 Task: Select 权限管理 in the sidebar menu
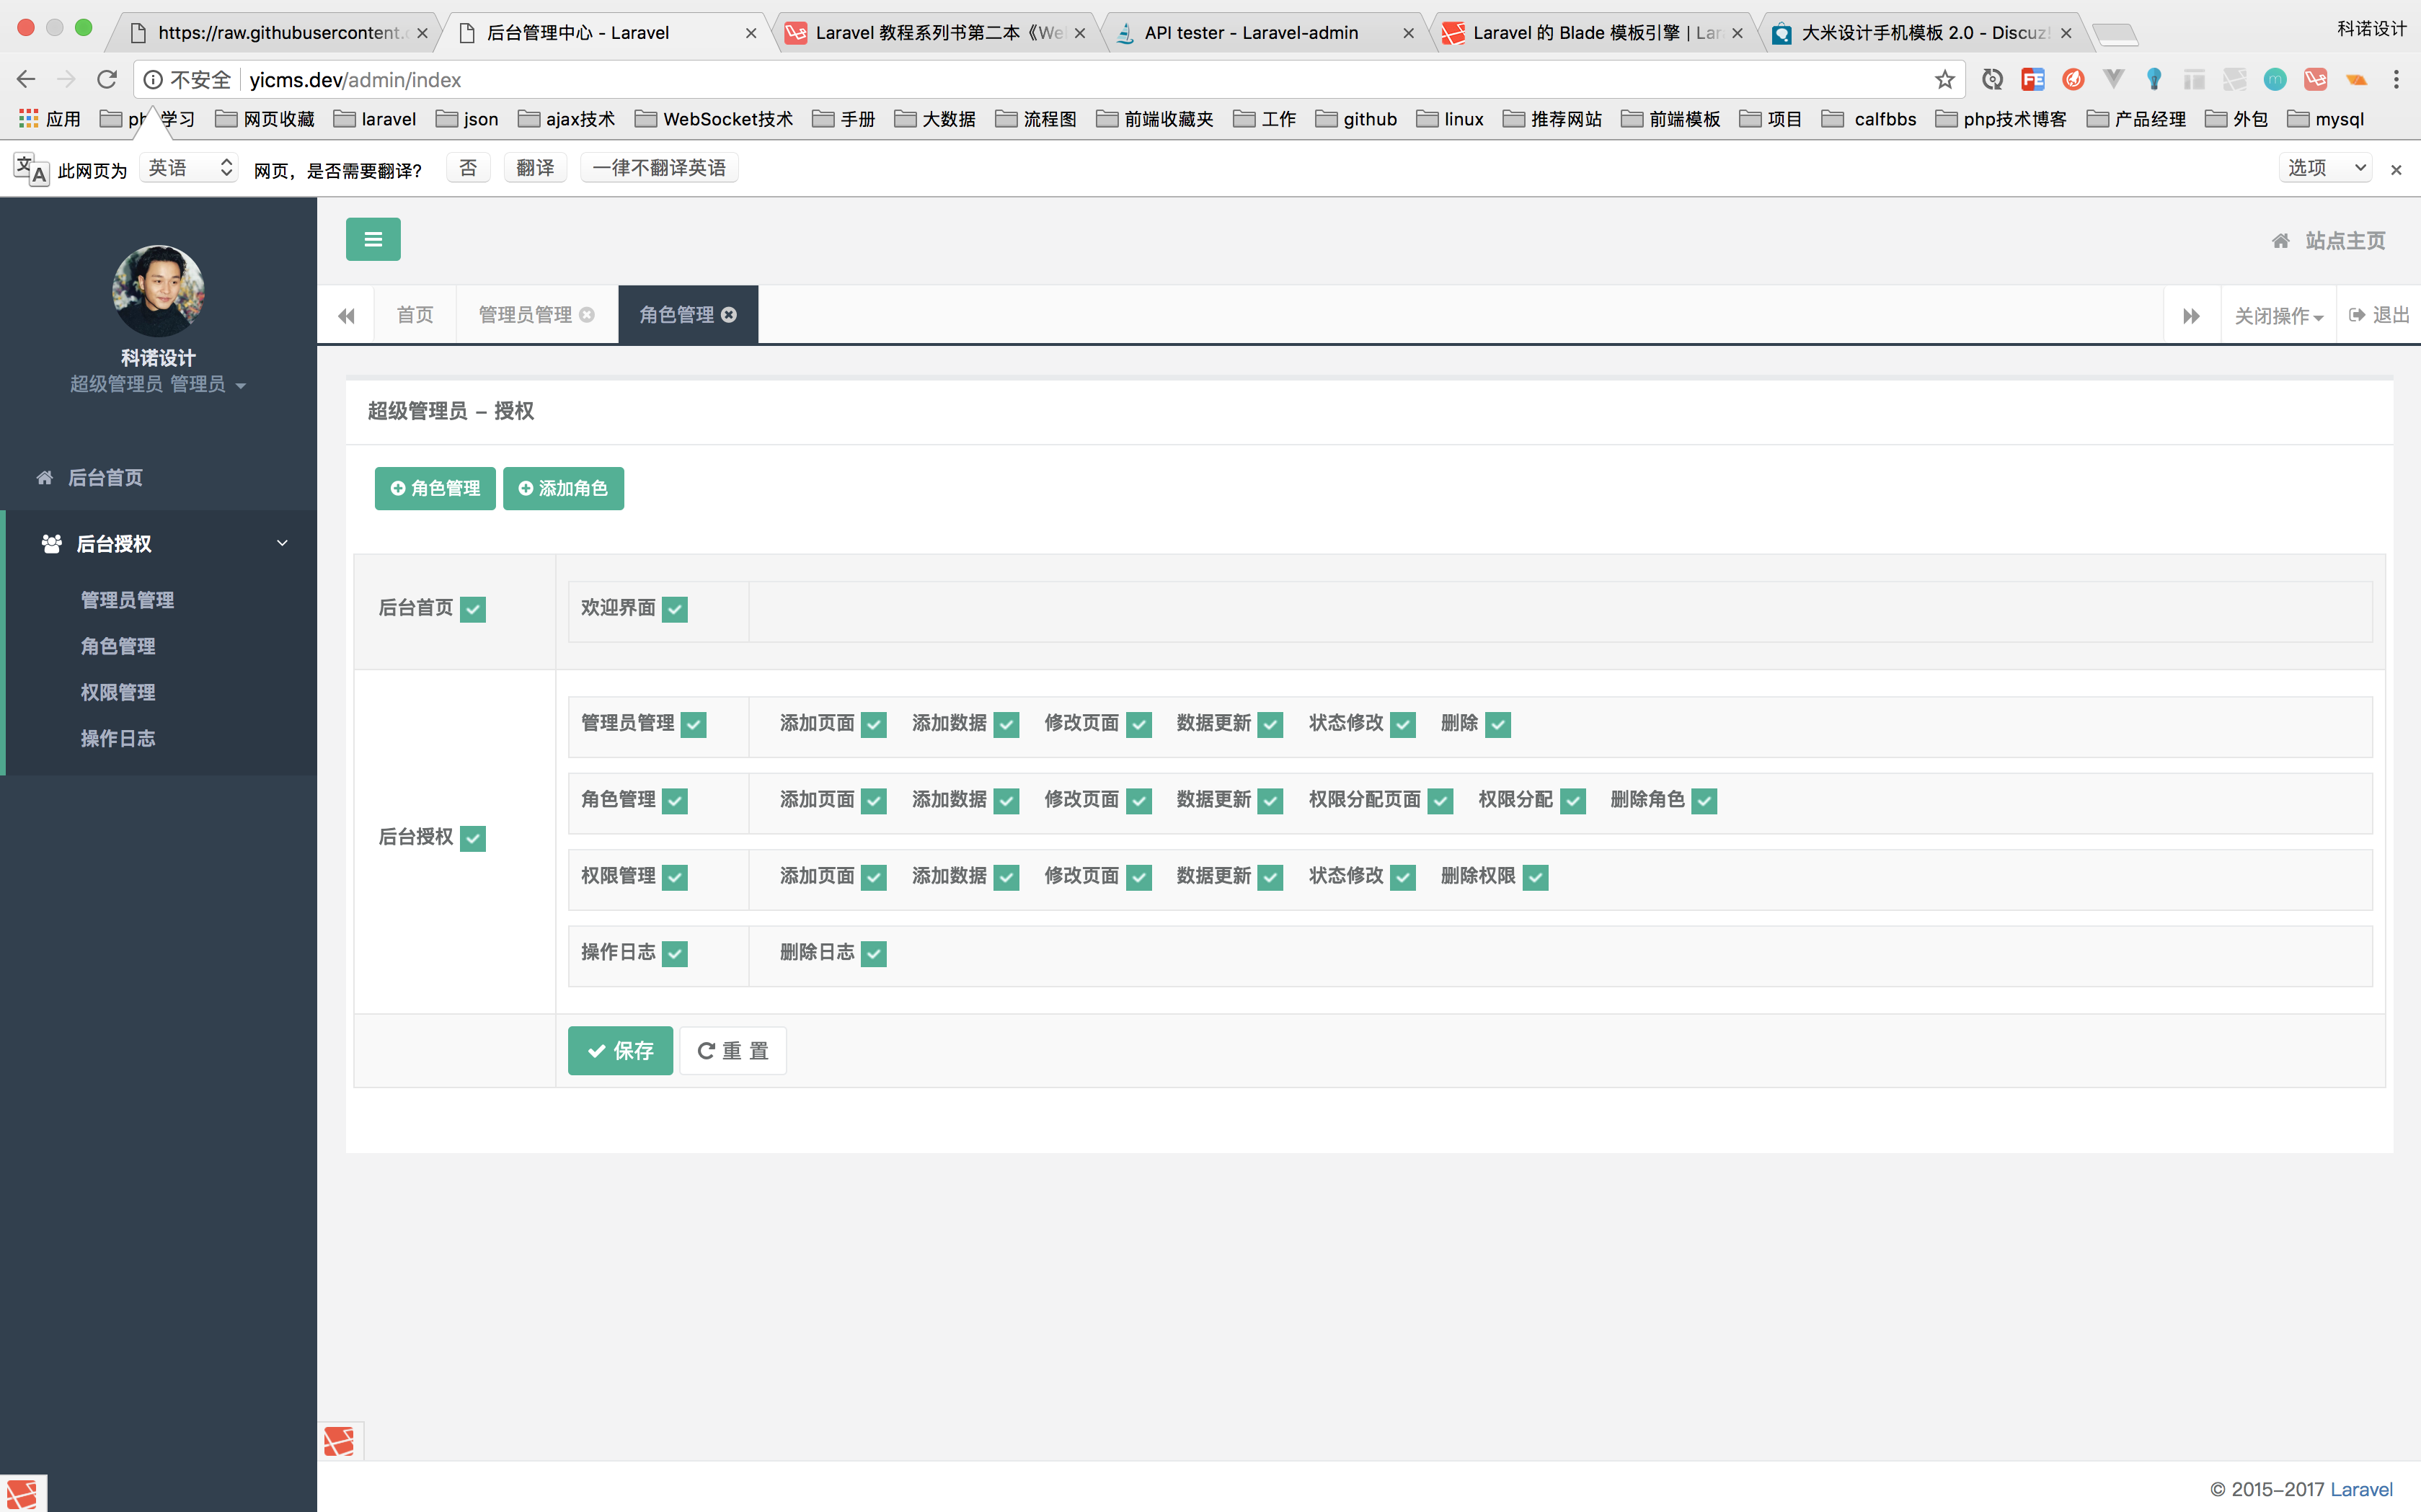(118, 692)
